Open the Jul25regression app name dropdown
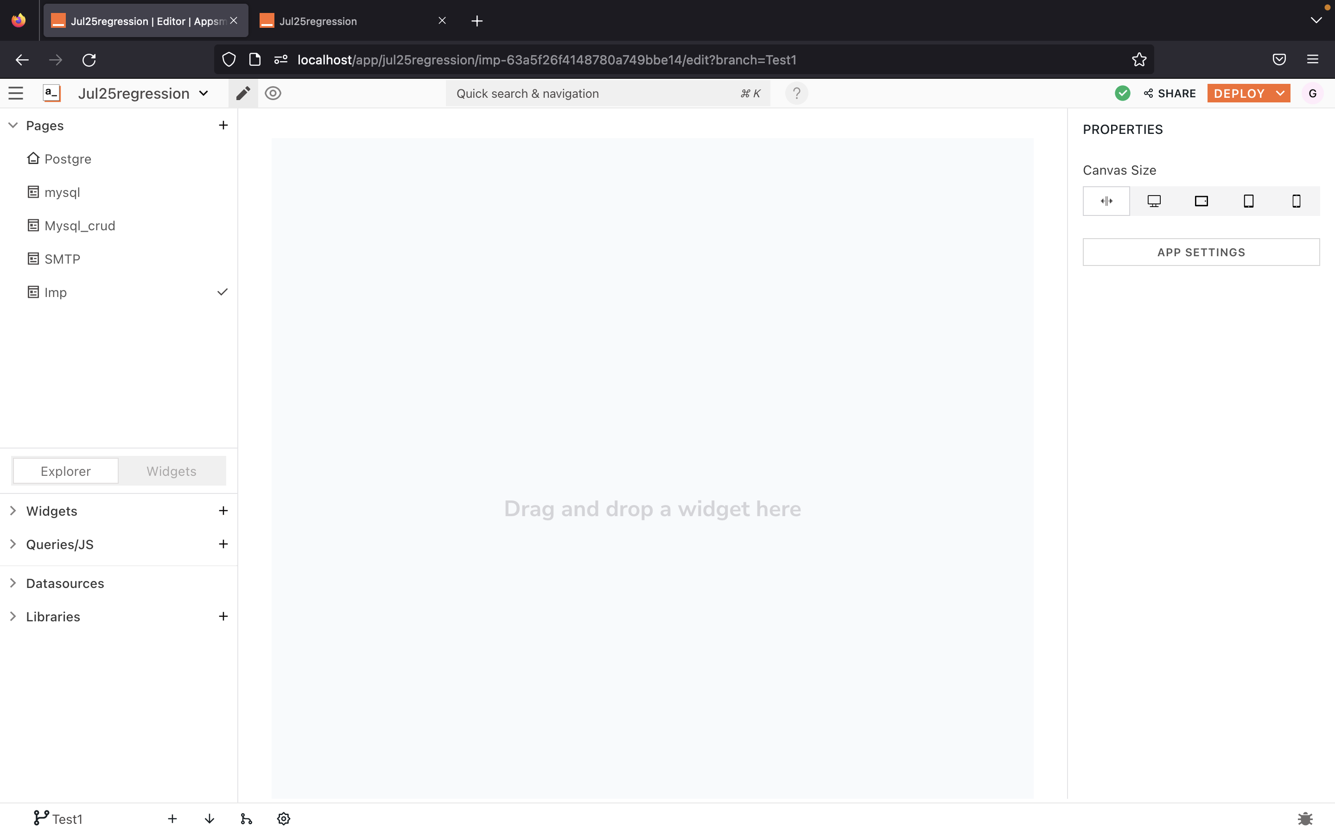Image resolution: width=1335 pixels, height=834 pixels. [143, 93]
